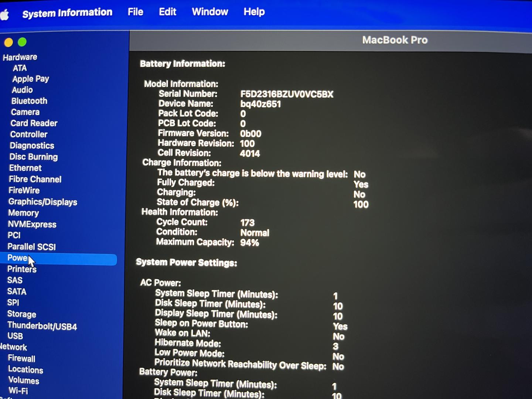Click the System Power Settings heading
532x399 pixels.
point(187,263)
